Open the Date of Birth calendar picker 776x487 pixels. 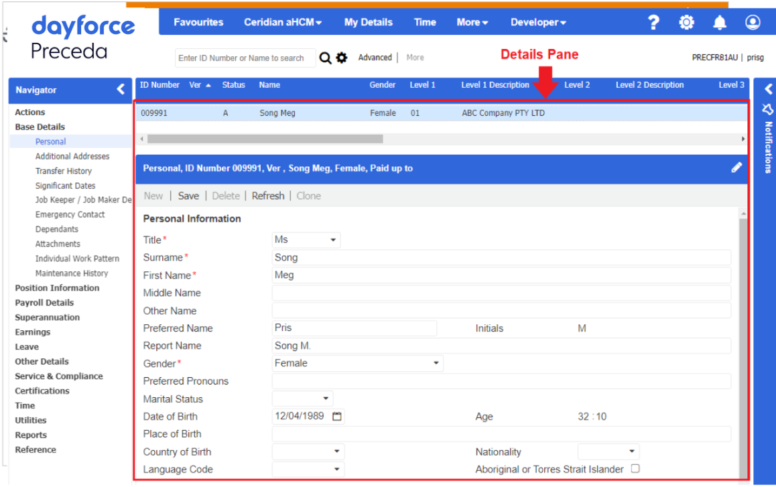(x=337, y=417)
